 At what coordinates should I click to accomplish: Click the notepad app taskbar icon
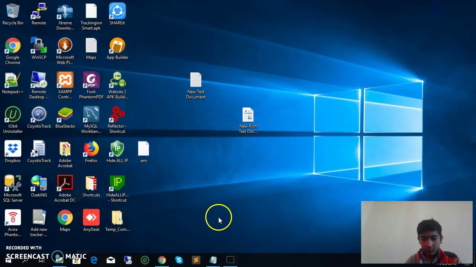(213, 260)
